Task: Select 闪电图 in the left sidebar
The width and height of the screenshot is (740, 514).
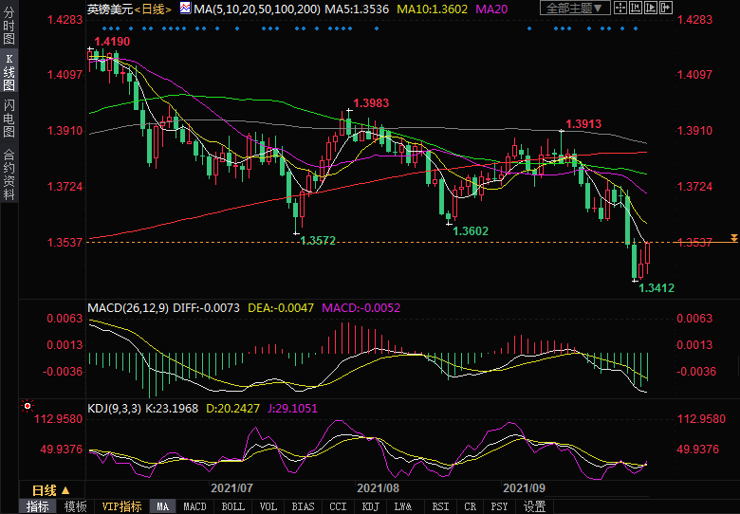Action: pyautogui.click(x=9, y=117)
